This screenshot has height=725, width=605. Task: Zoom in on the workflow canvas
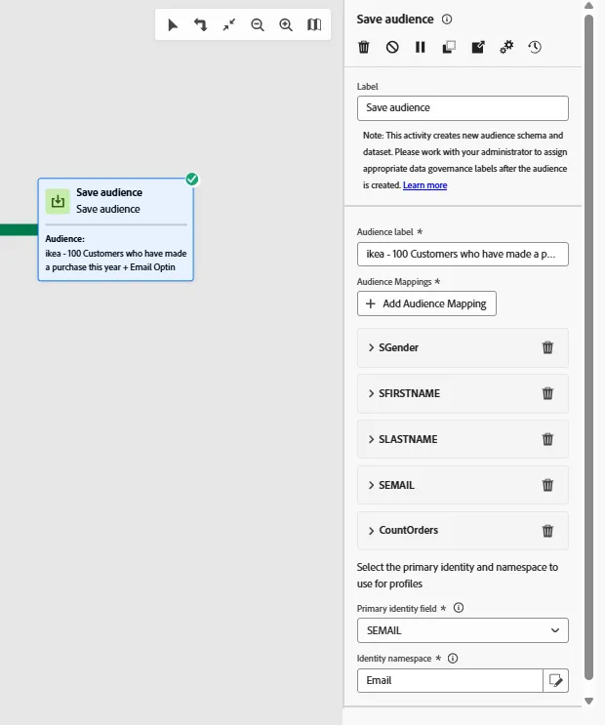286,24
